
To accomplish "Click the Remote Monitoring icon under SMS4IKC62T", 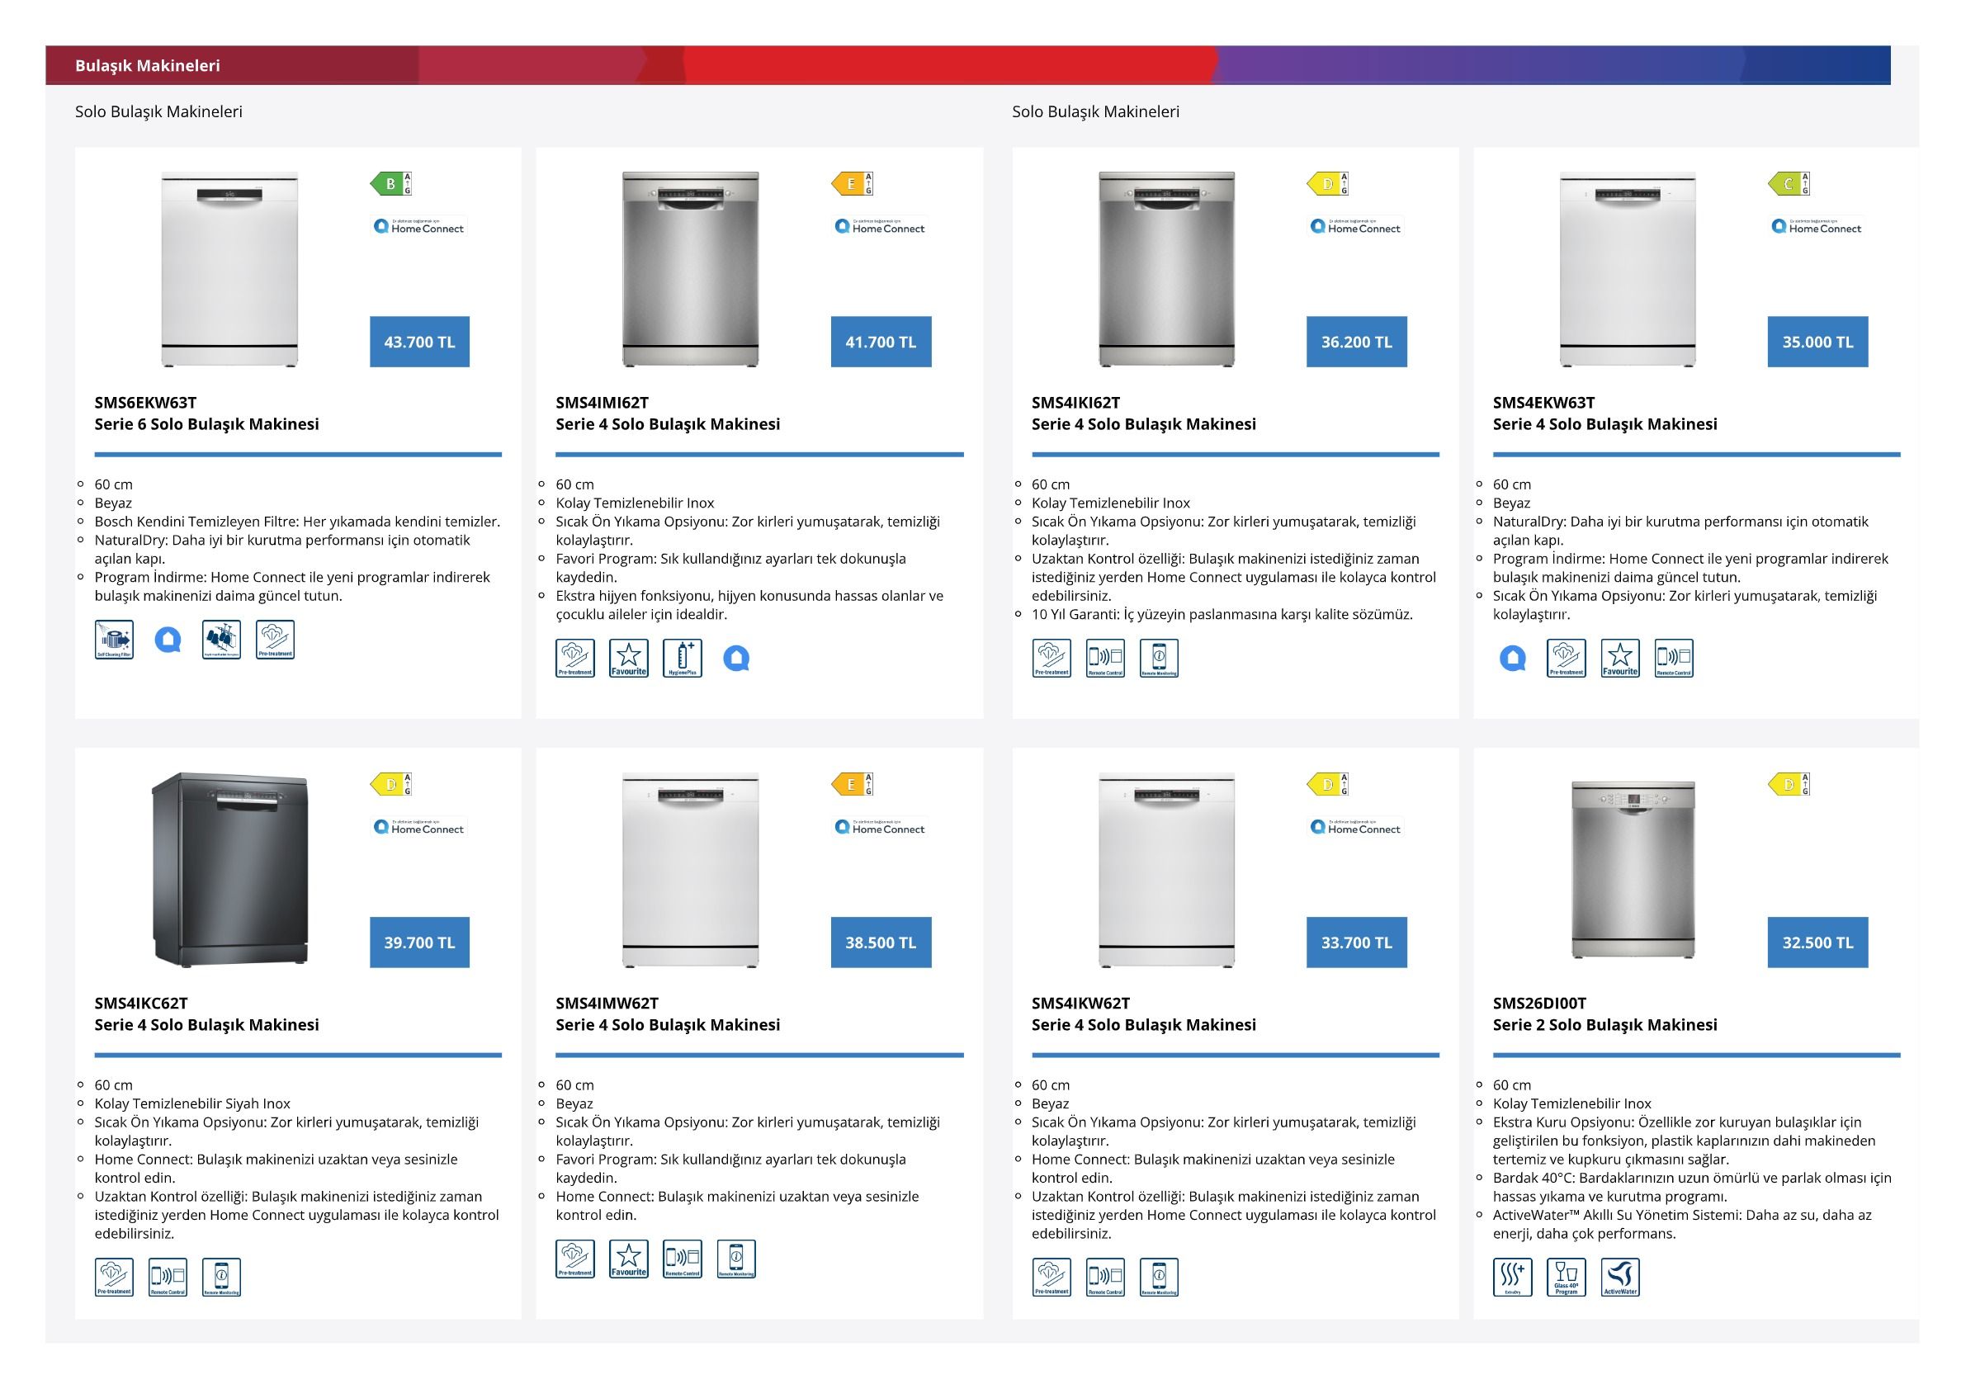I will 222,1278.
